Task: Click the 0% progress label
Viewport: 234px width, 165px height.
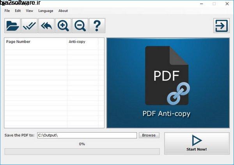Action: click(82, 144)
